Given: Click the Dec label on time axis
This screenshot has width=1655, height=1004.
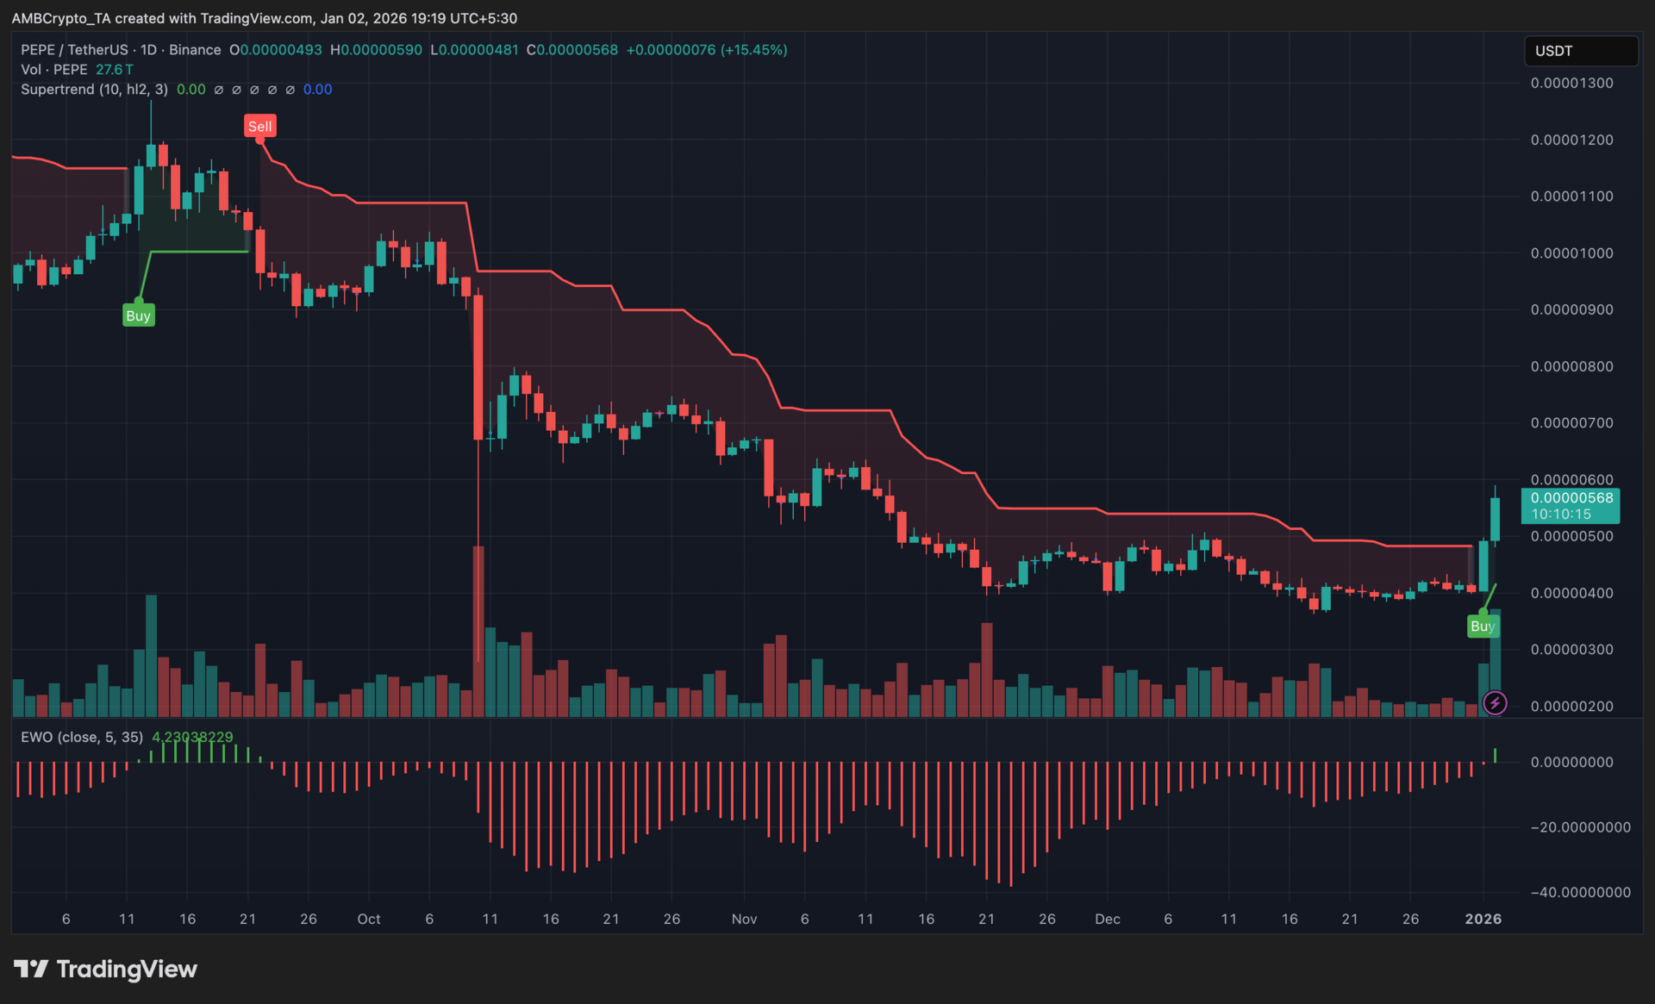Looking at the screenshot, I should point(1107,919).
